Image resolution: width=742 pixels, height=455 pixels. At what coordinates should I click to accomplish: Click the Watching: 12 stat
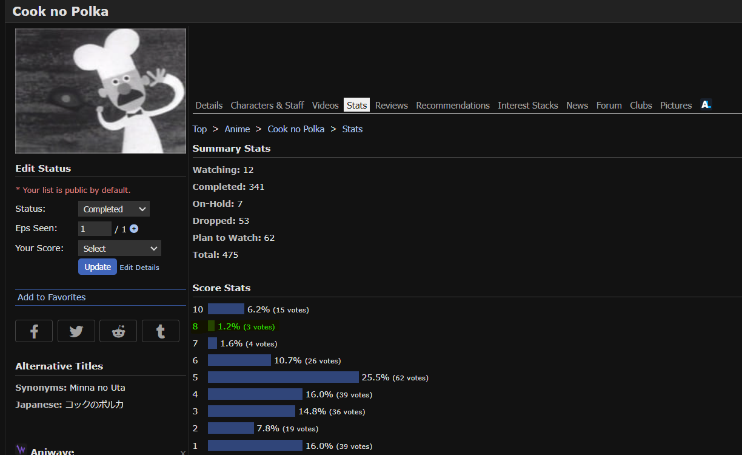(x=223, y=170)
